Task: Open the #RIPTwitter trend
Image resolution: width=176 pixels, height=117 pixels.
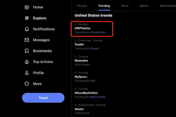Action: coord(83,28)
